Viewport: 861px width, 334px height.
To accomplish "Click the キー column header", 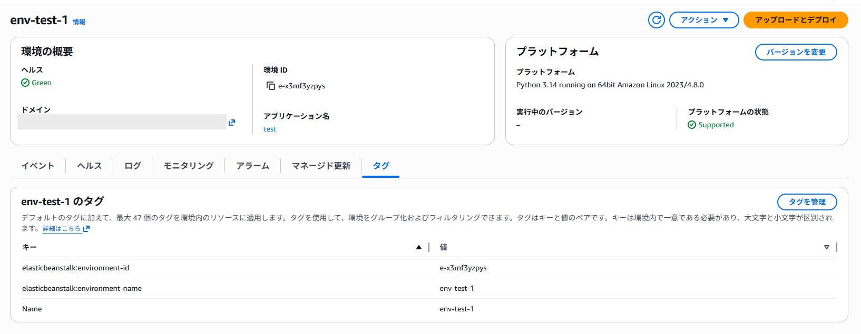I will coord(30,247).
